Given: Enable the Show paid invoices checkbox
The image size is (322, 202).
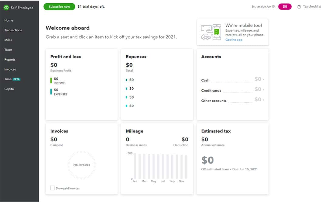Looking at the screenshot, I should coord(53,188).
